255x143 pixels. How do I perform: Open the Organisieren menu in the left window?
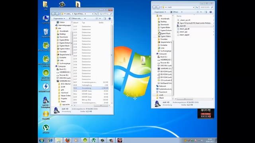pos(59,19)
